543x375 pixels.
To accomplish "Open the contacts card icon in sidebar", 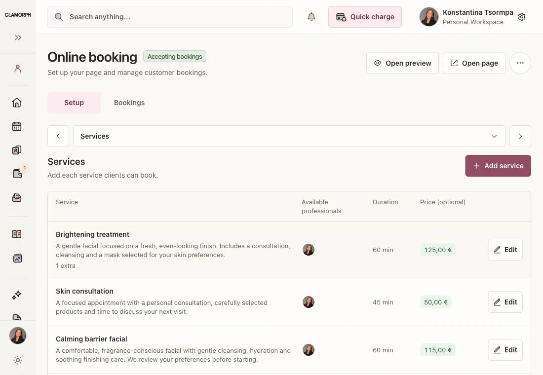I will 17,150.
